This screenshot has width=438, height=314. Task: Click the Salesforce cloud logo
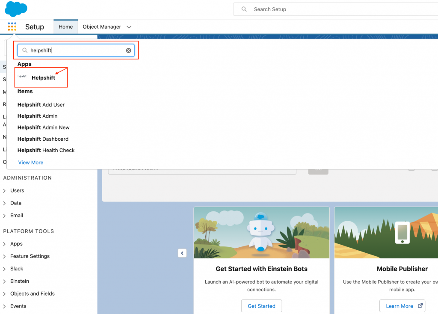tap(16, 9)
